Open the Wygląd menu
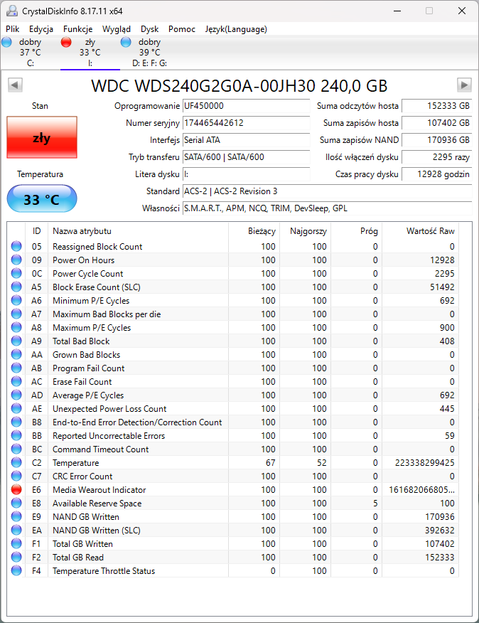The height and width of the screenshot is (623, 479). point(117,29)
